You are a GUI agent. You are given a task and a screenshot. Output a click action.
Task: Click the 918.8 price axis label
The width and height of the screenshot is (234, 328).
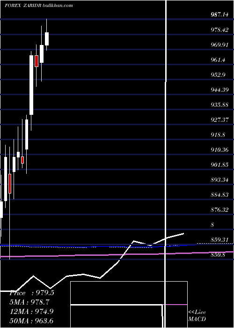pyautogui.click(x=218, y=135)
